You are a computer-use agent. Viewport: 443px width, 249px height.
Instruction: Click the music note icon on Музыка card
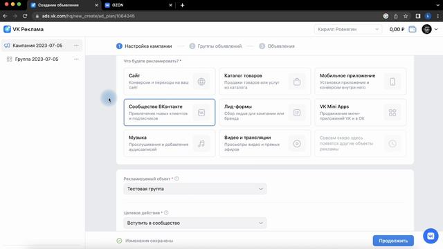coord(201,144)
